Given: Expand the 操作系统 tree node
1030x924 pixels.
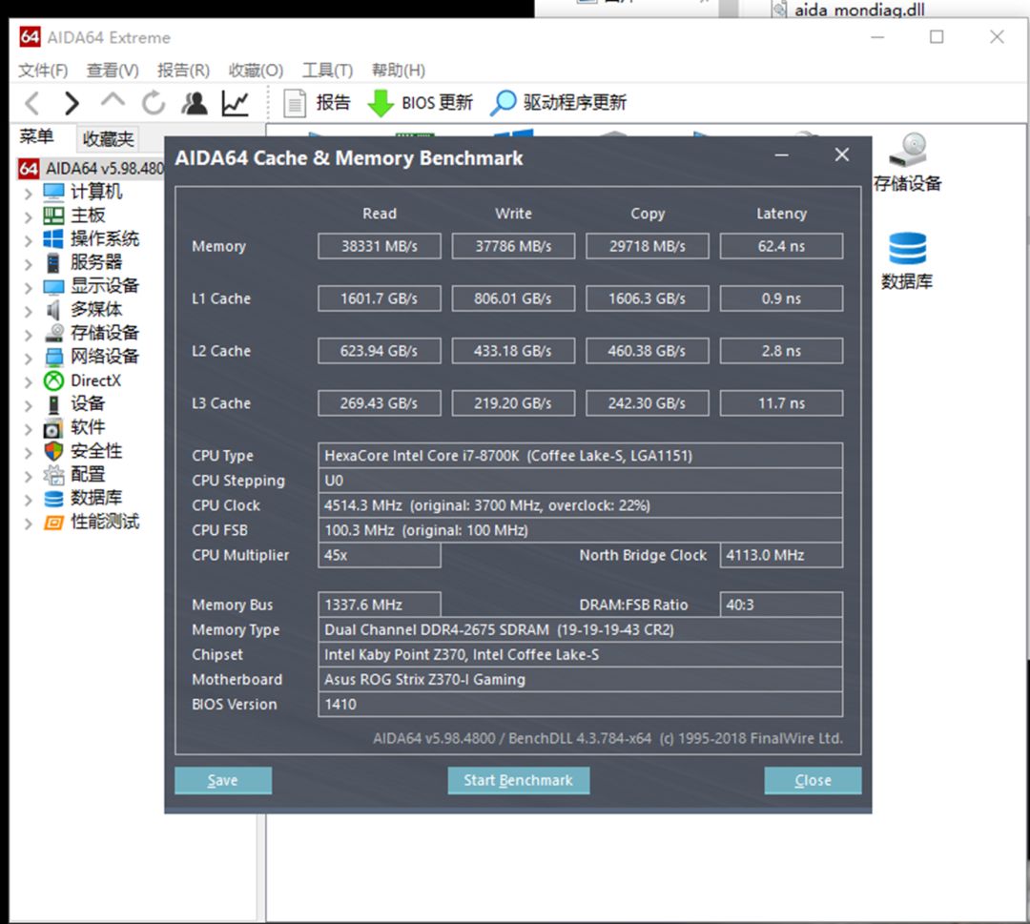Looking at the screenshot, I should (28, 241).
